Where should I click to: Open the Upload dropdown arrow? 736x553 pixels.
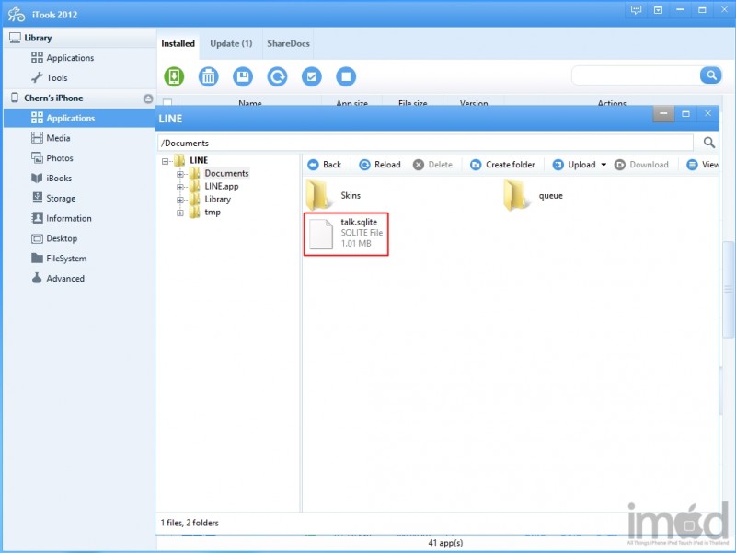604,165
